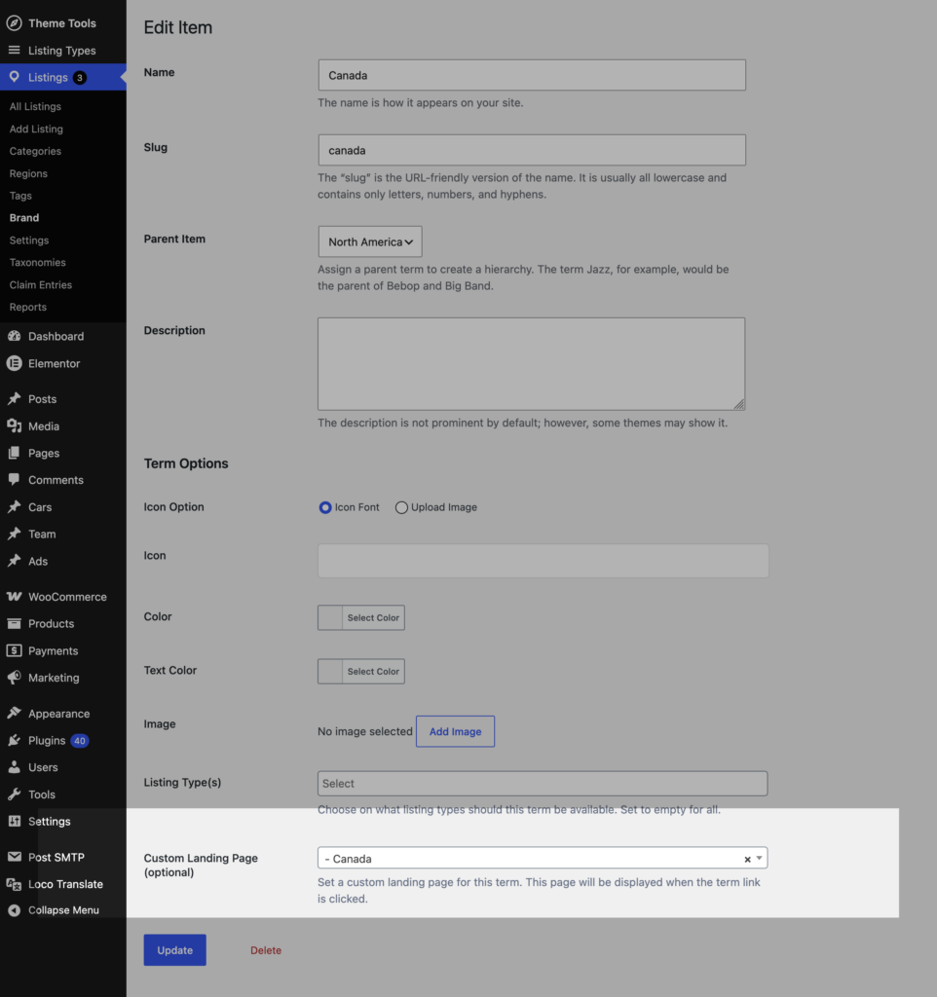Screen dimensions: 937x997
Task: Open the Listing Type(s) select box
Action: coord(543,784)
